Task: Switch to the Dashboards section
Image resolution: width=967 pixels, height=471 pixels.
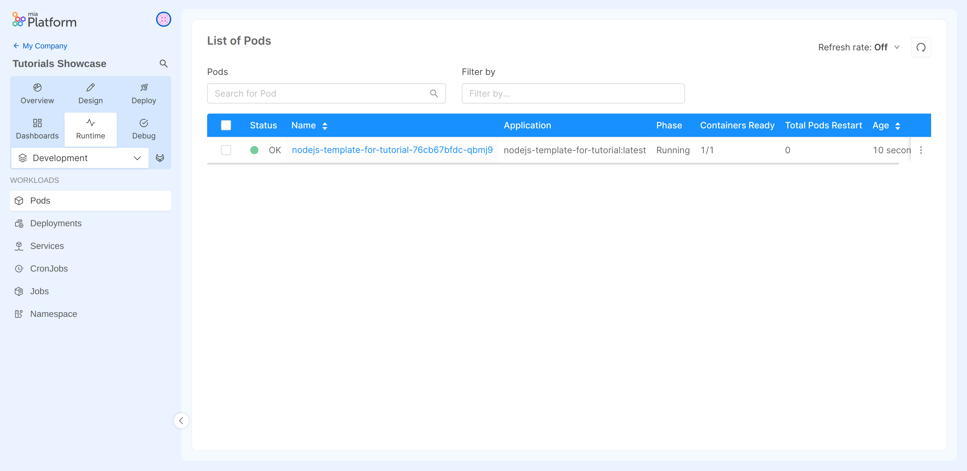Action: [x=37, y=129]
